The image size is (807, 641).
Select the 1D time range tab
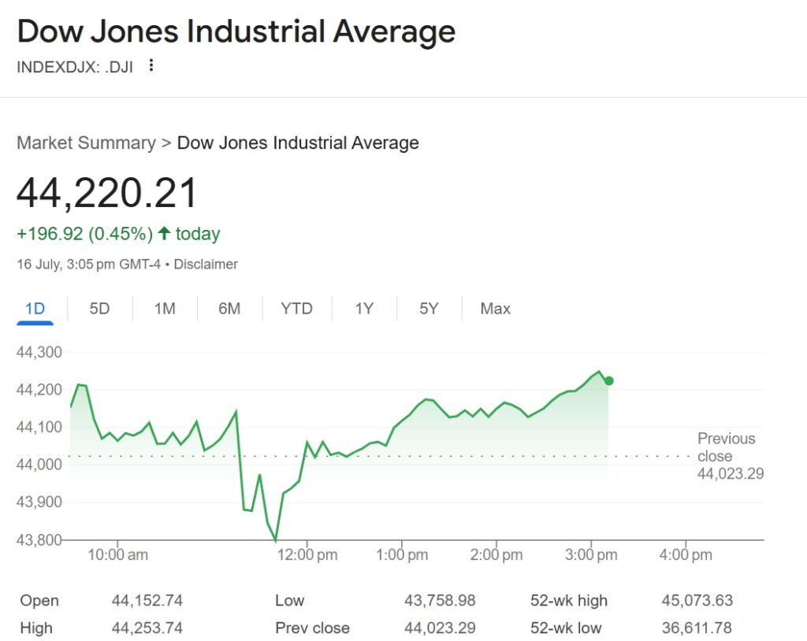coord(35,309)
